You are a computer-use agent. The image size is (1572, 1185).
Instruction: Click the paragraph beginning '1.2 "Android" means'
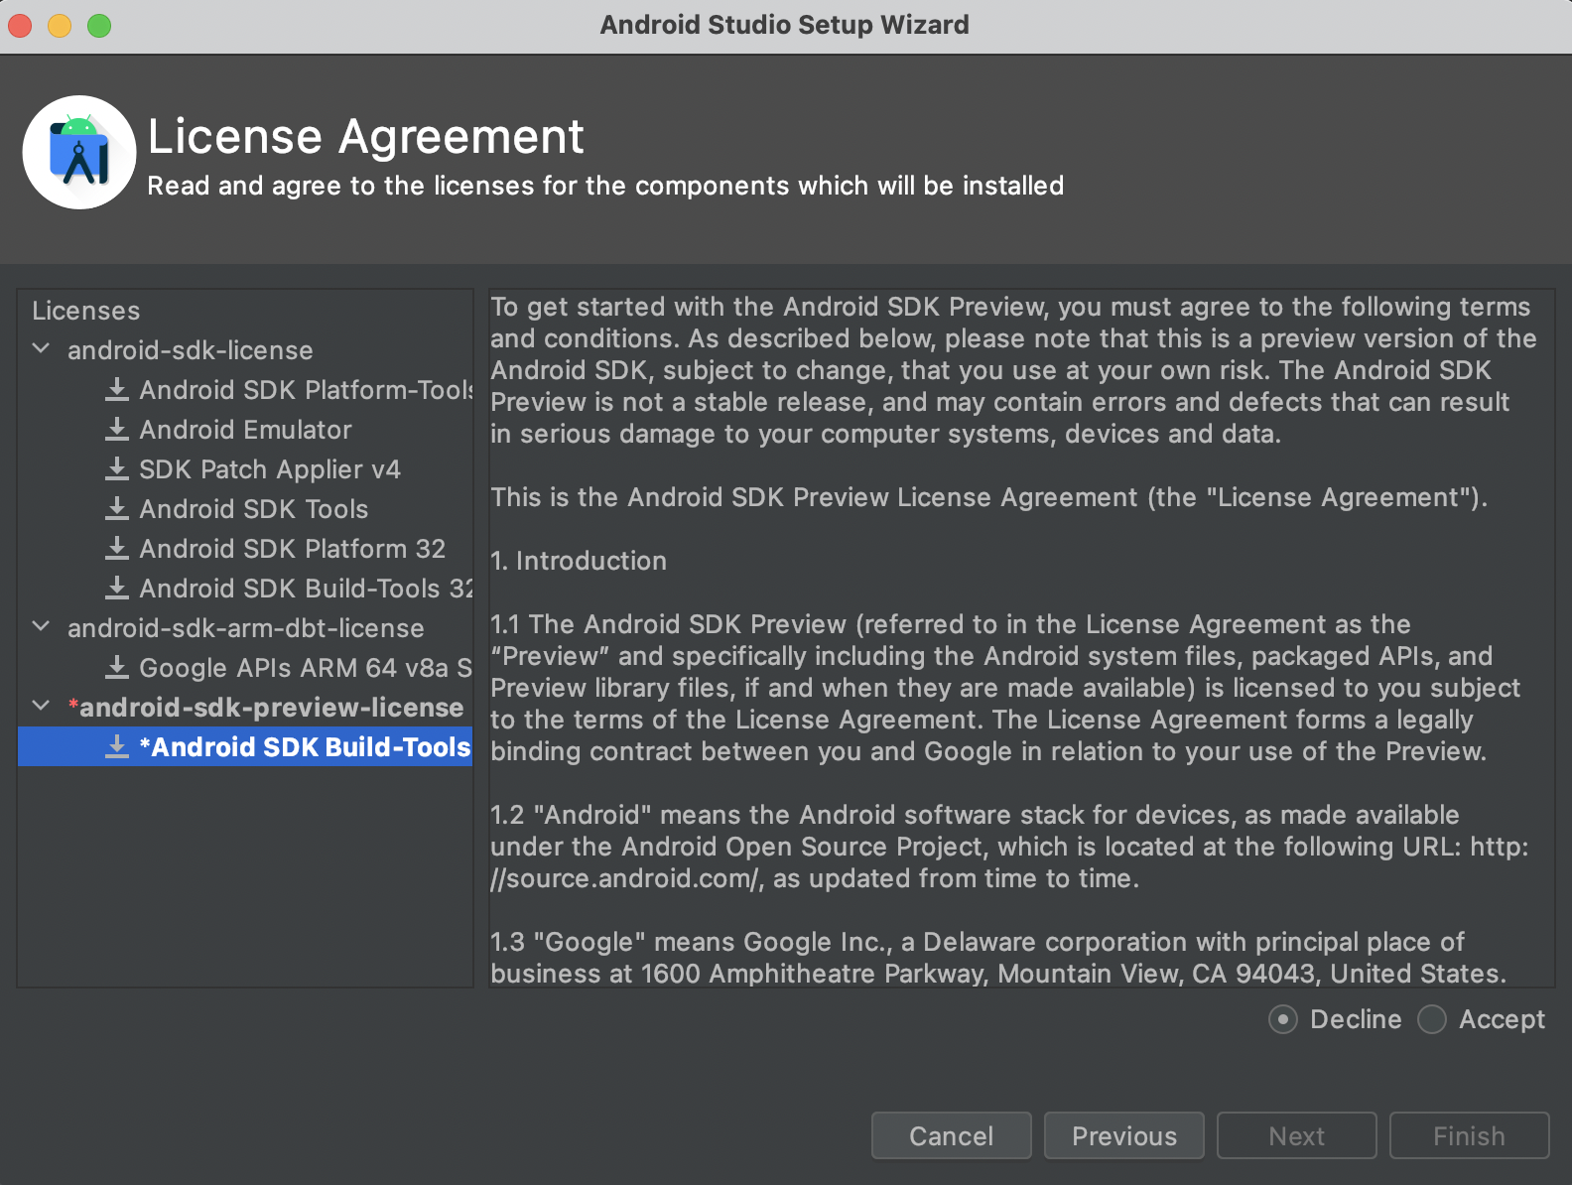[1009, 847]
